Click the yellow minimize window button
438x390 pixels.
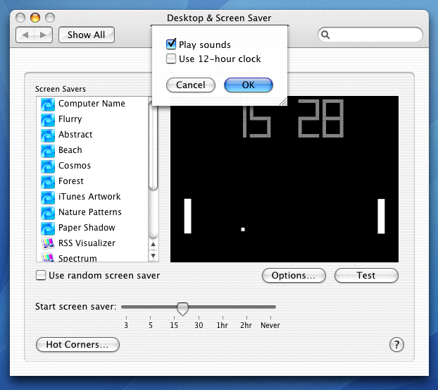[35, 18]
